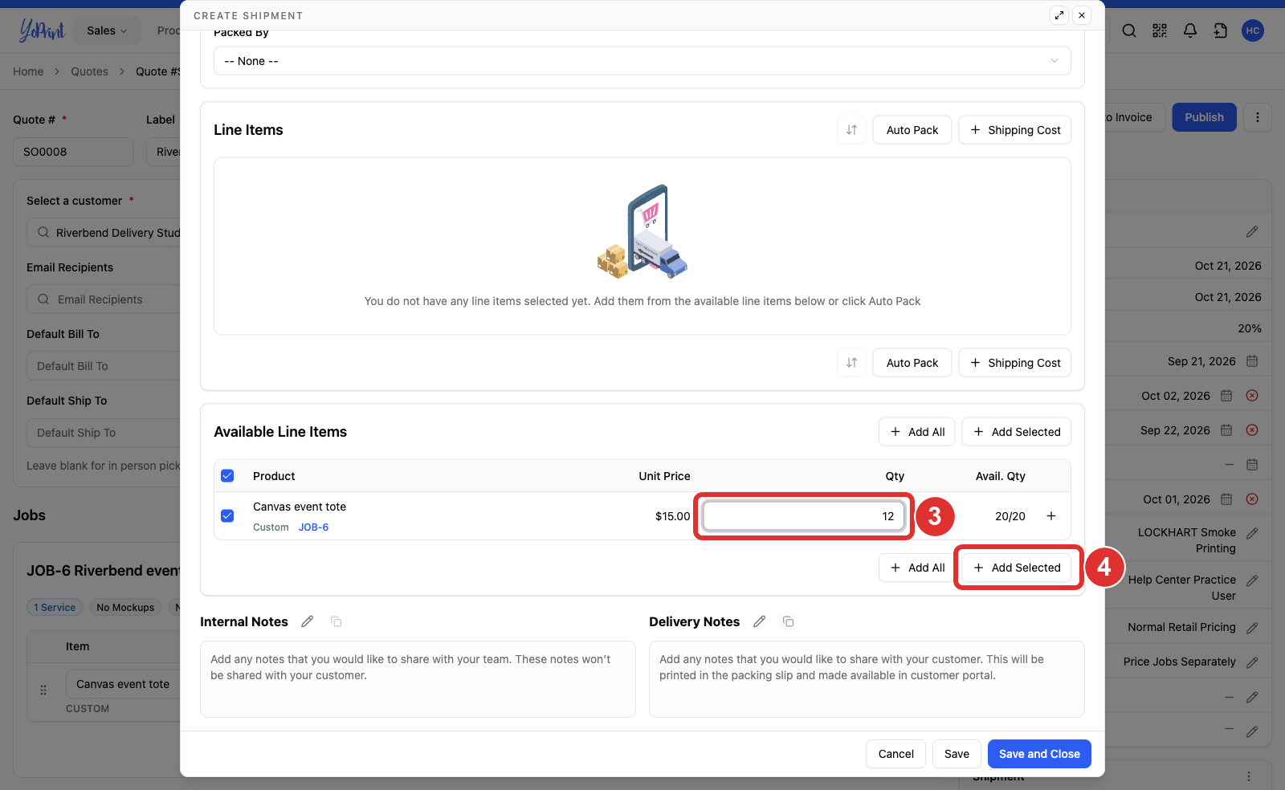Image resolution: width=1285 pixels, height=790 pixels.
Task: Expand the Sales navigation menu
Action: click(x=107, y=31)
